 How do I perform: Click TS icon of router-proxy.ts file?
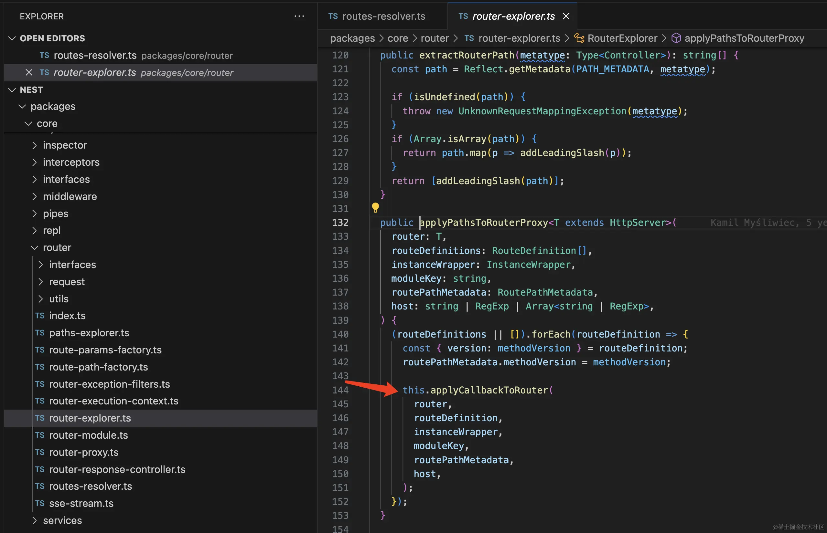click(40, 452)
